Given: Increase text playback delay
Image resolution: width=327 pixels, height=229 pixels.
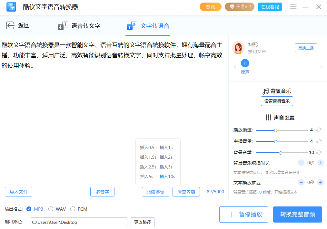Looking at the screenshot, I should 321,183.
